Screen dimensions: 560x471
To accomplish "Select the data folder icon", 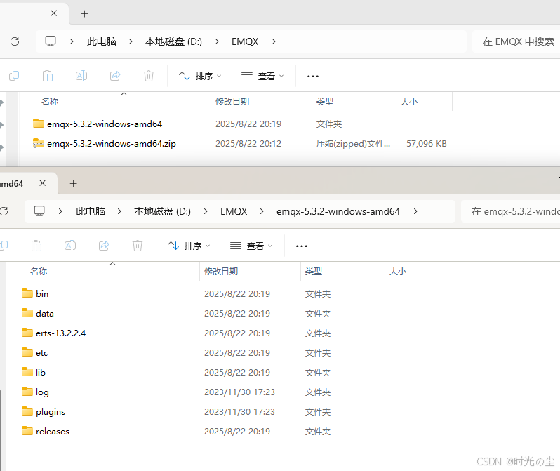I will (27, 313).
